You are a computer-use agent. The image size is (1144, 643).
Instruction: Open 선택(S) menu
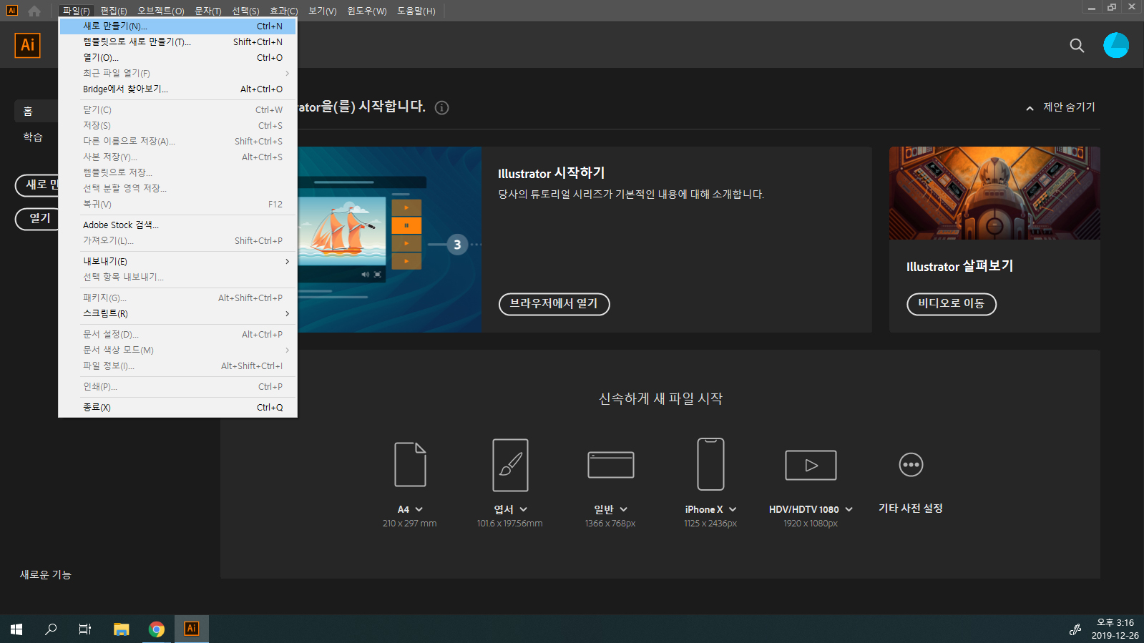[x=245, y=11]
